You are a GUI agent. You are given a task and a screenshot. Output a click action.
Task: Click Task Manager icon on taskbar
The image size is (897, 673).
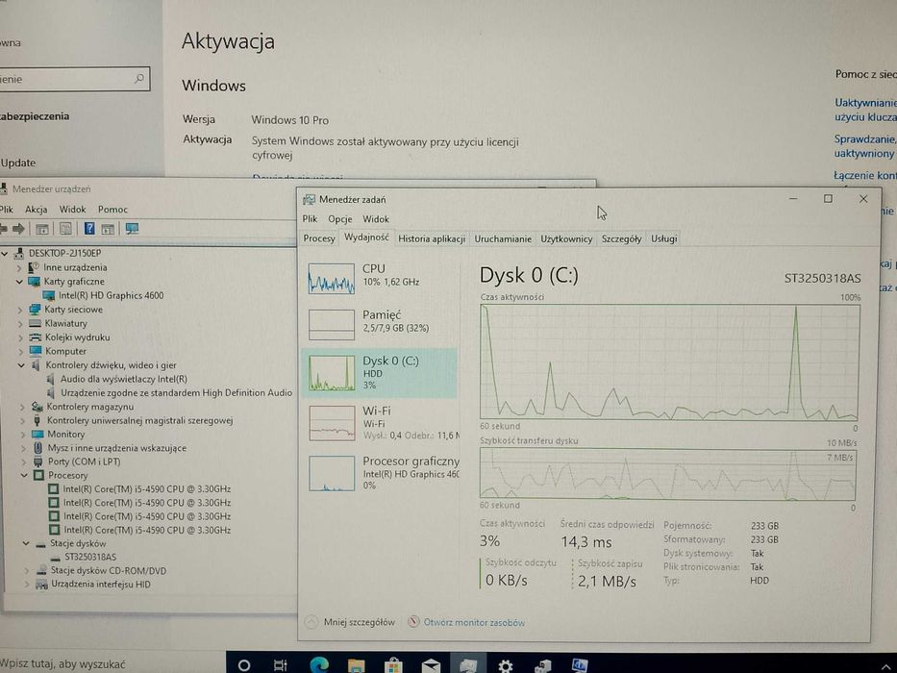coord(468,665)
